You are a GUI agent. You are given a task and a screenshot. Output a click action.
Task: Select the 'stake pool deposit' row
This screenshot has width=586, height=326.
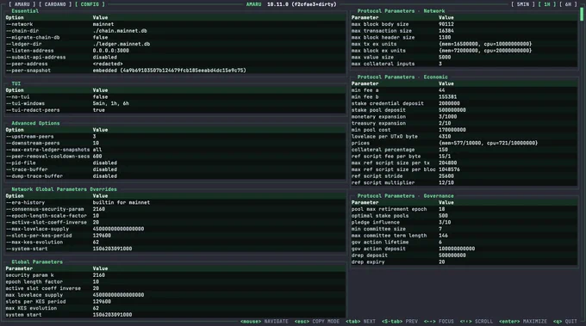[464, 110]
